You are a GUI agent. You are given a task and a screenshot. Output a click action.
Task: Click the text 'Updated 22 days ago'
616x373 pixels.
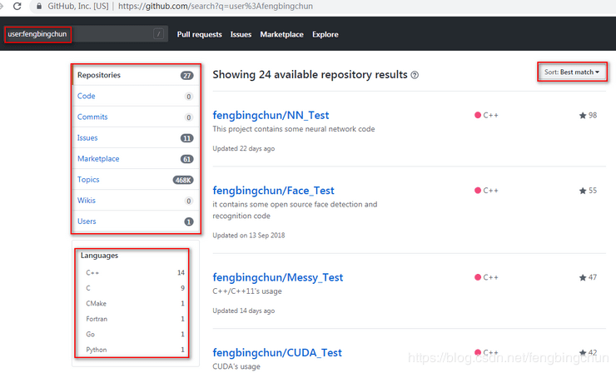[244, 148]
